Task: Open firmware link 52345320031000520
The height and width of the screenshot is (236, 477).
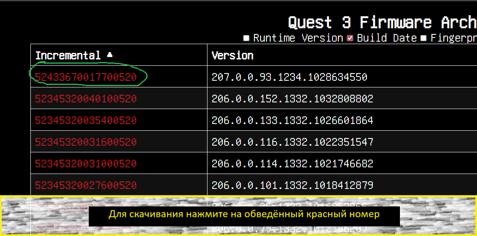Action: 86,164
